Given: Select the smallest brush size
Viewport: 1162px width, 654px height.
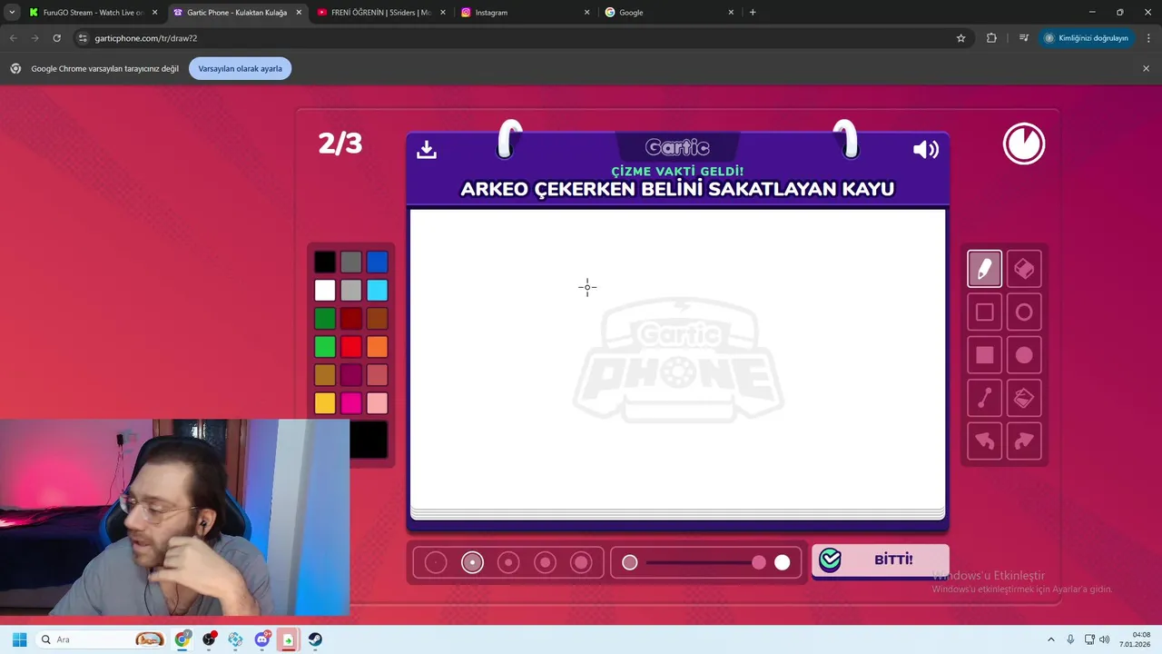Looking at the screenshot, I should click(x=436, y=562).
